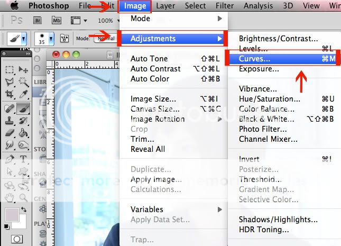Image resolution: width=341 pixels, height=246 pixels.
Task: Select the Magic Wand tool
Action: click(x=23, y=82)
